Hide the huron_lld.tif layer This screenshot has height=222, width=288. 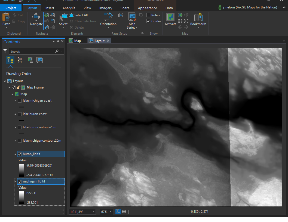pos(20,154)
